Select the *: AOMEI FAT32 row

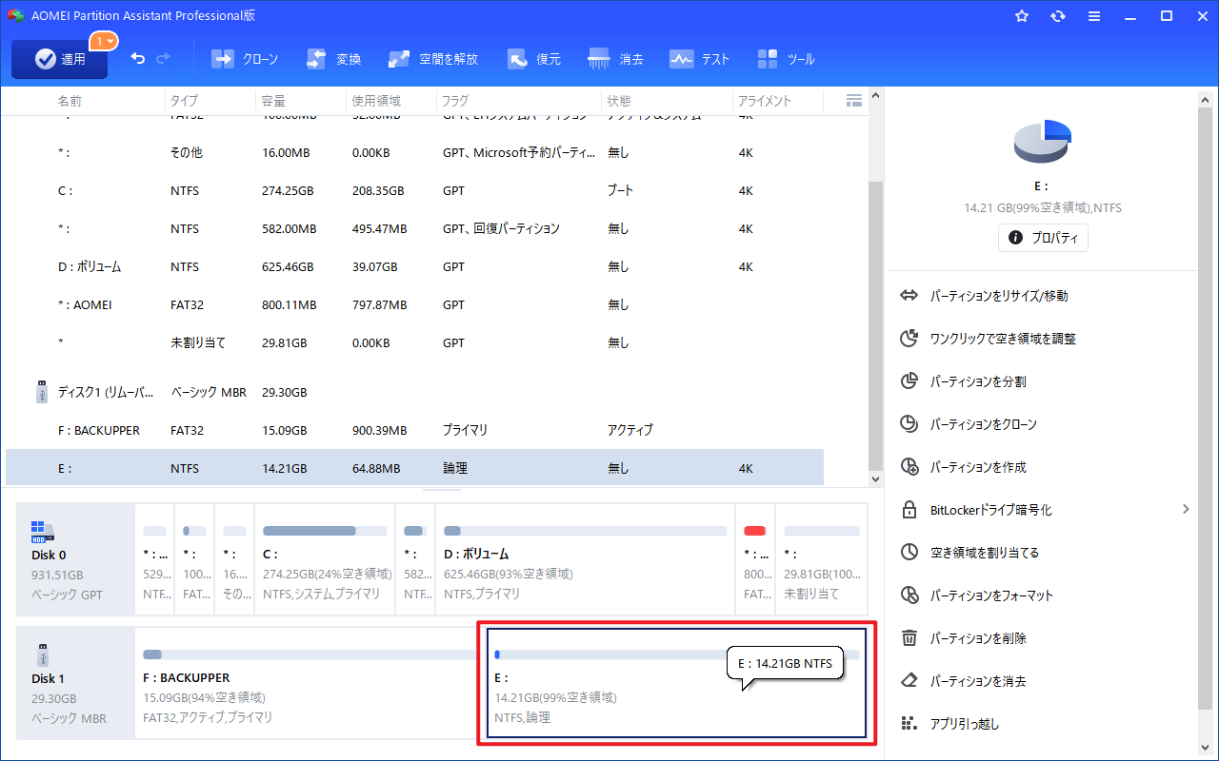[414, 305]
